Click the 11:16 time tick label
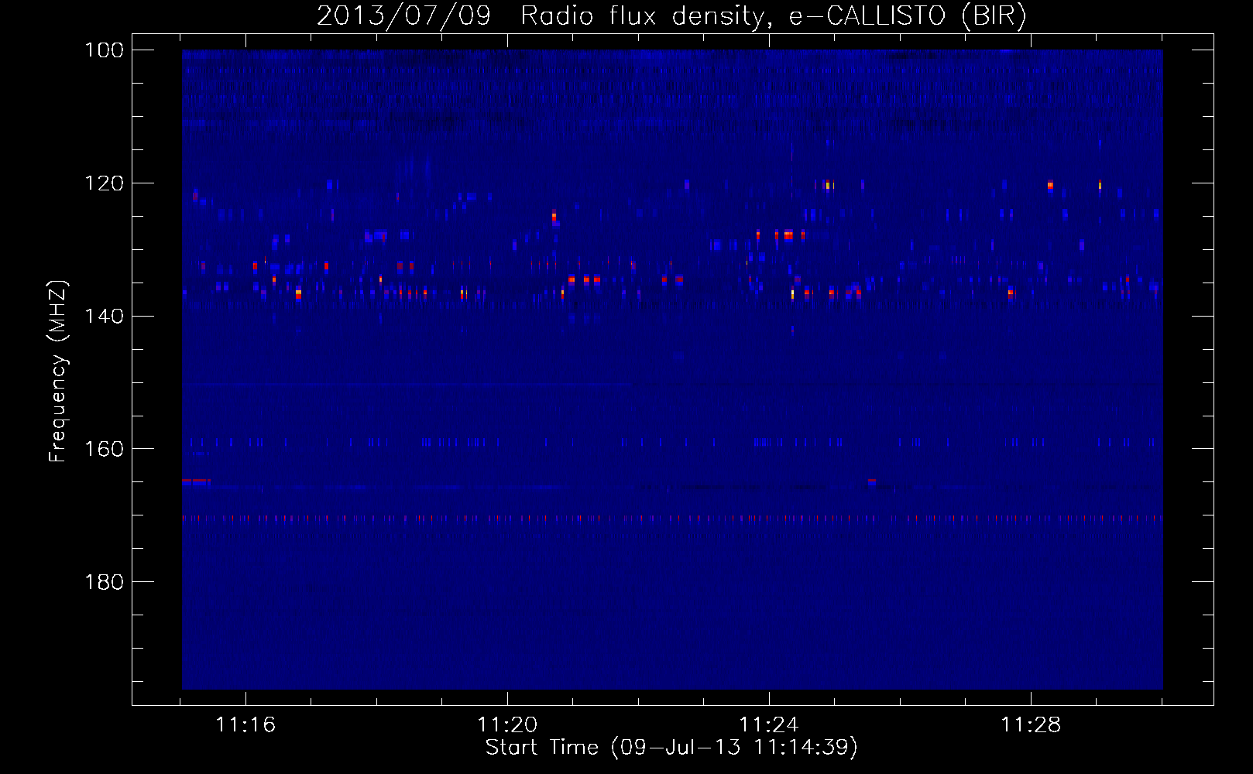The height and width of the screenshot is (774, 1253). pos(245,725)
